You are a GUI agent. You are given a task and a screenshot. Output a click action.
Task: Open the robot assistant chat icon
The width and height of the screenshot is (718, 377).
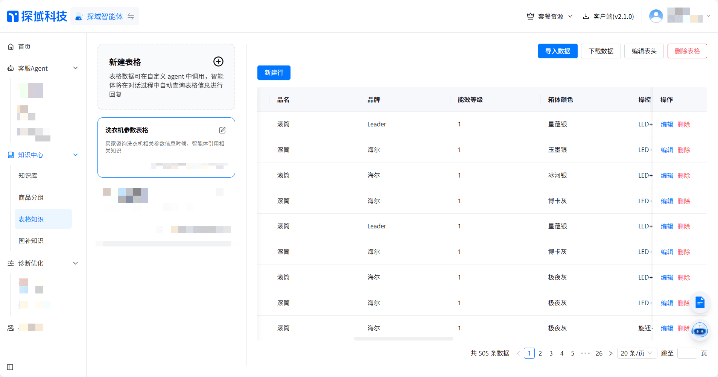point(700,331)
